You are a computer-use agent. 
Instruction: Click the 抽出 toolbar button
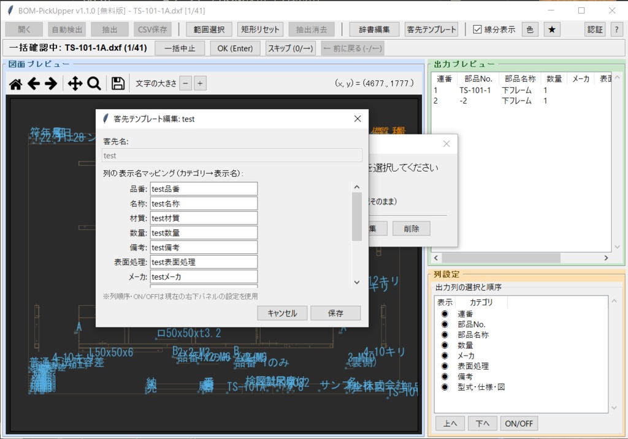(x=110, y=29)
